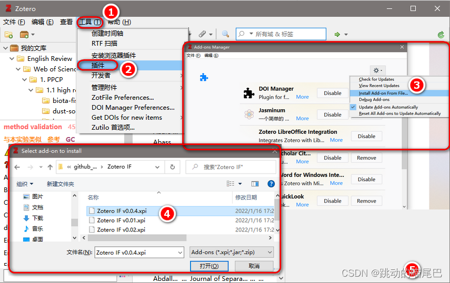Click the Zotero search box
Screen dimensions: 450x283
coord(281,34)
